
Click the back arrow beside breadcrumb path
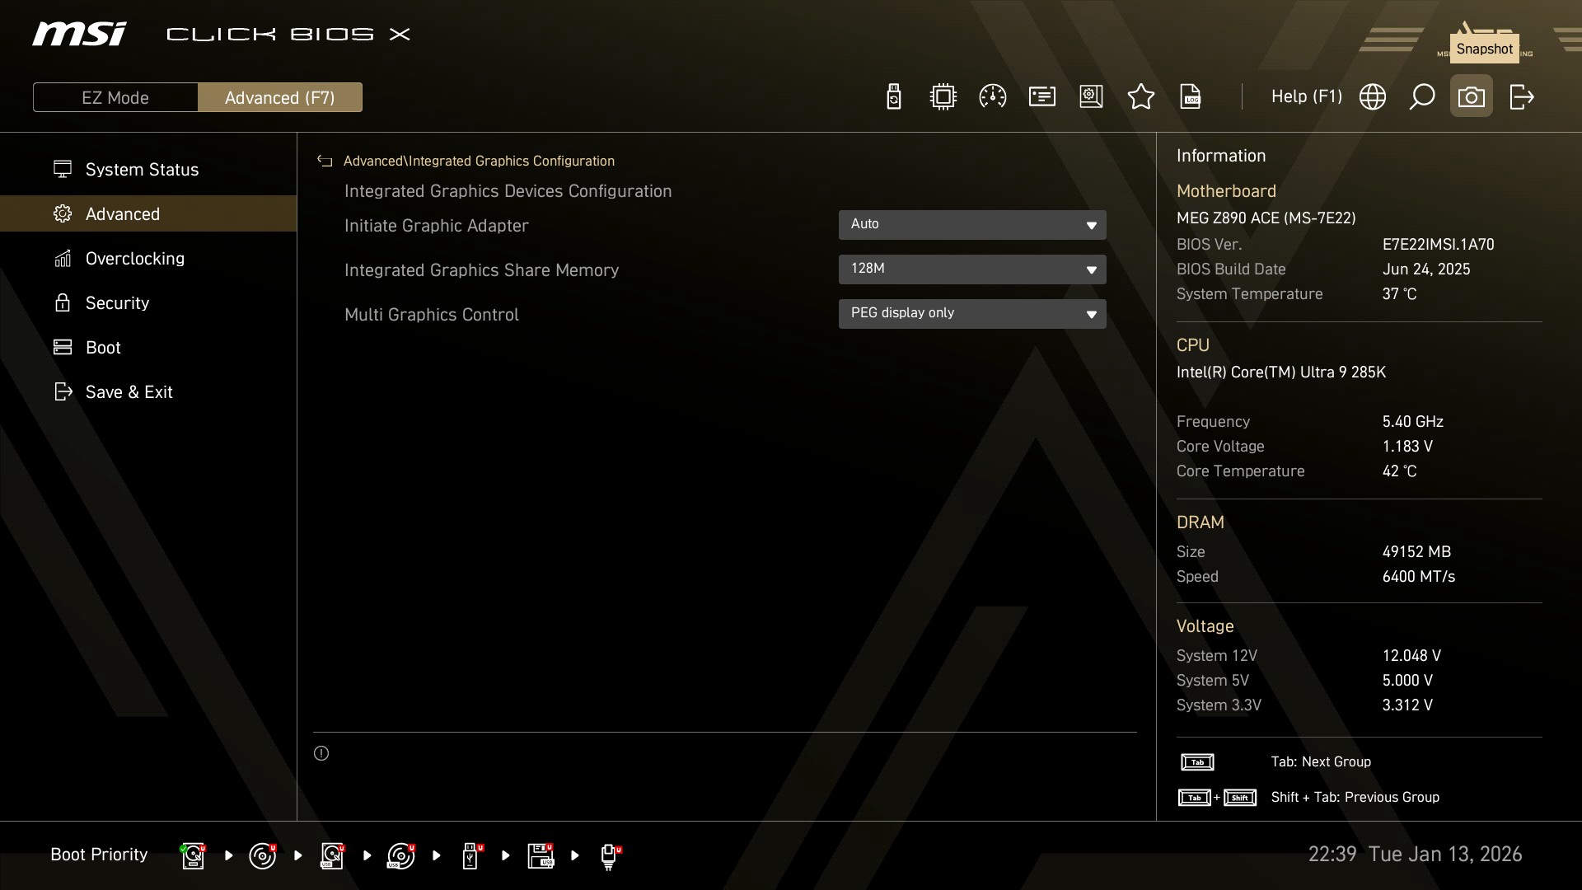325,162
